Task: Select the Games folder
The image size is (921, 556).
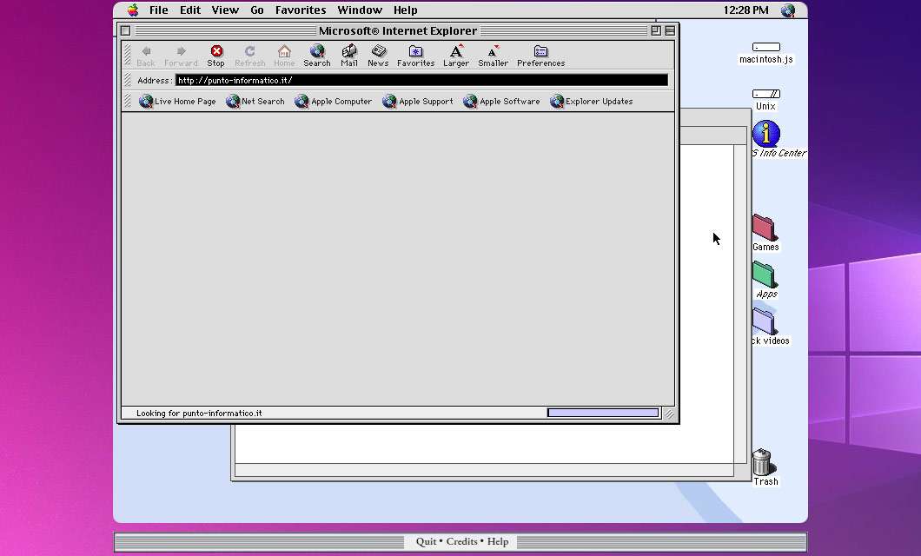Action: pos(765,228)
